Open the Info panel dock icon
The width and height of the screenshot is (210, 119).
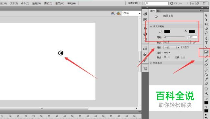click(145, 34)
